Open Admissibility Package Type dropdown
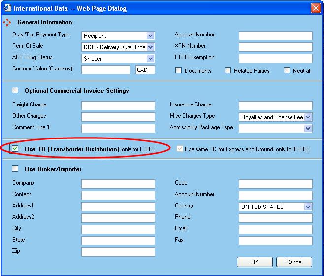The height and width of the screenshot is (276, 324). pos(308,129)
